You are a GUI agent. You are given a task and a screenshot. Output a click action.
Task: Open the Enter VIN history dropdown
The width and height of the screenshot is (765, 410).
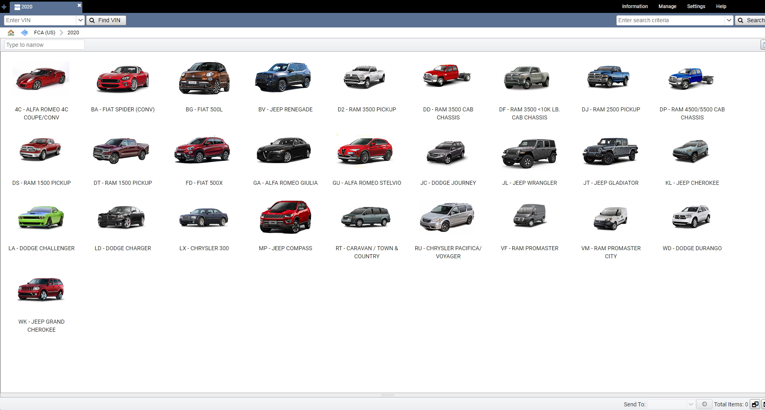(x=80, y=20)
